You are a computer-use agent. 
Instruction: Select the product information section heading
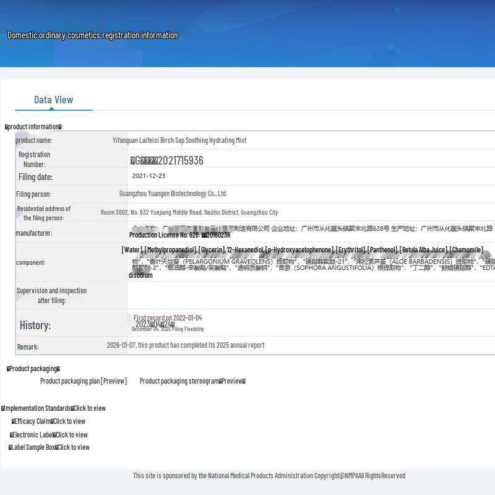[x=33, y=127]
